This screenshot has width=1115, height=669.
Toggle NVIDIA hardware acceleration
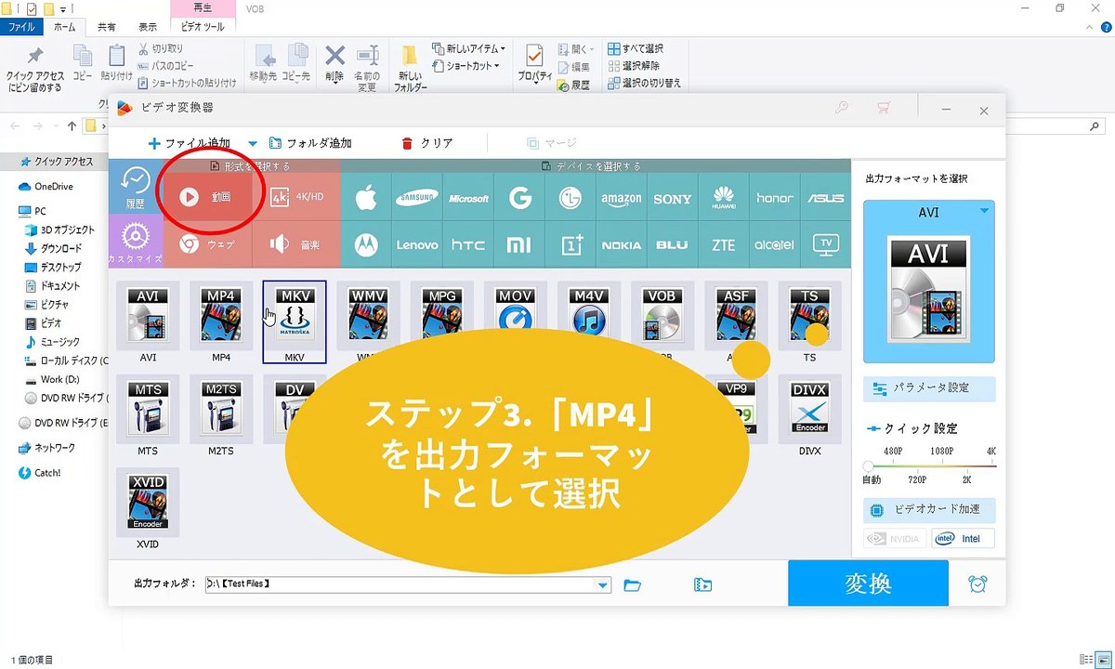[893, 538]
